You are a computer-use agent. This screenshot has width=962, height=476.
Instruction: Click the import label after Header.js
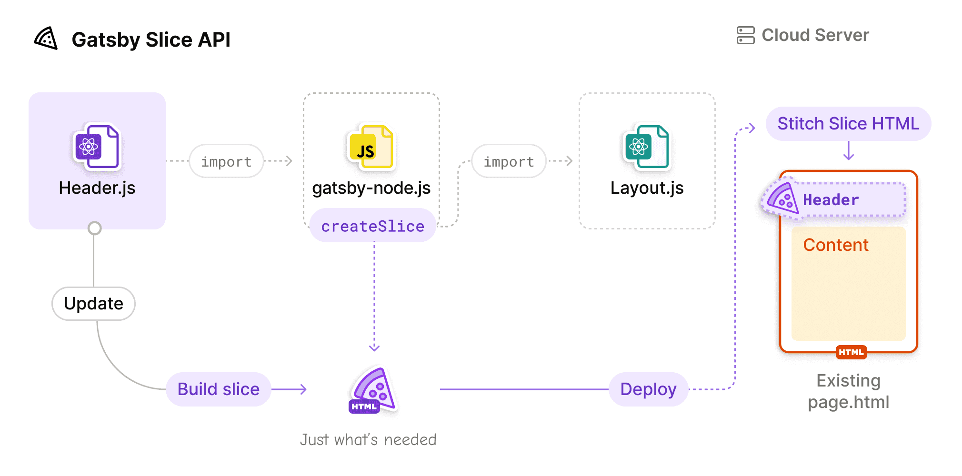[226, 161]
